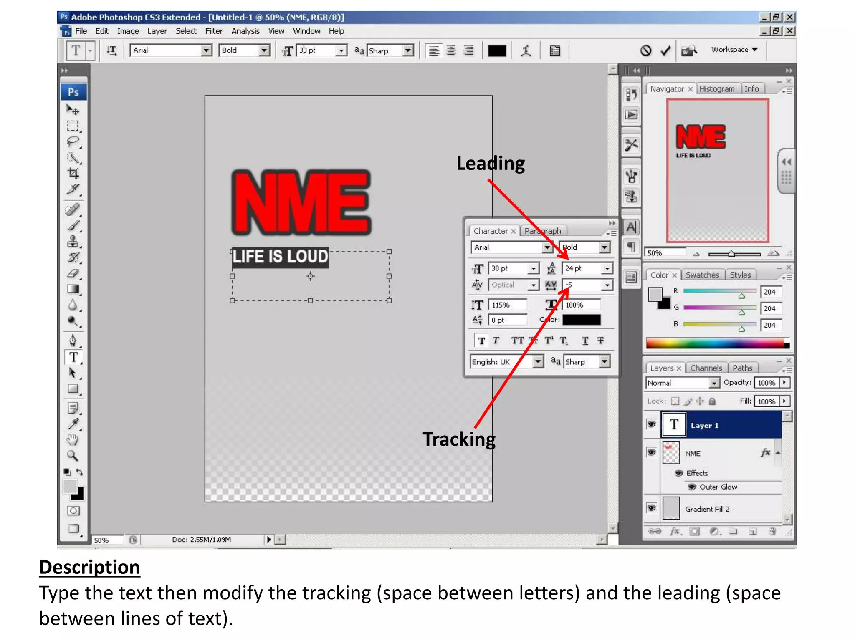Select the Healing Brush tool

pos(73,209)
